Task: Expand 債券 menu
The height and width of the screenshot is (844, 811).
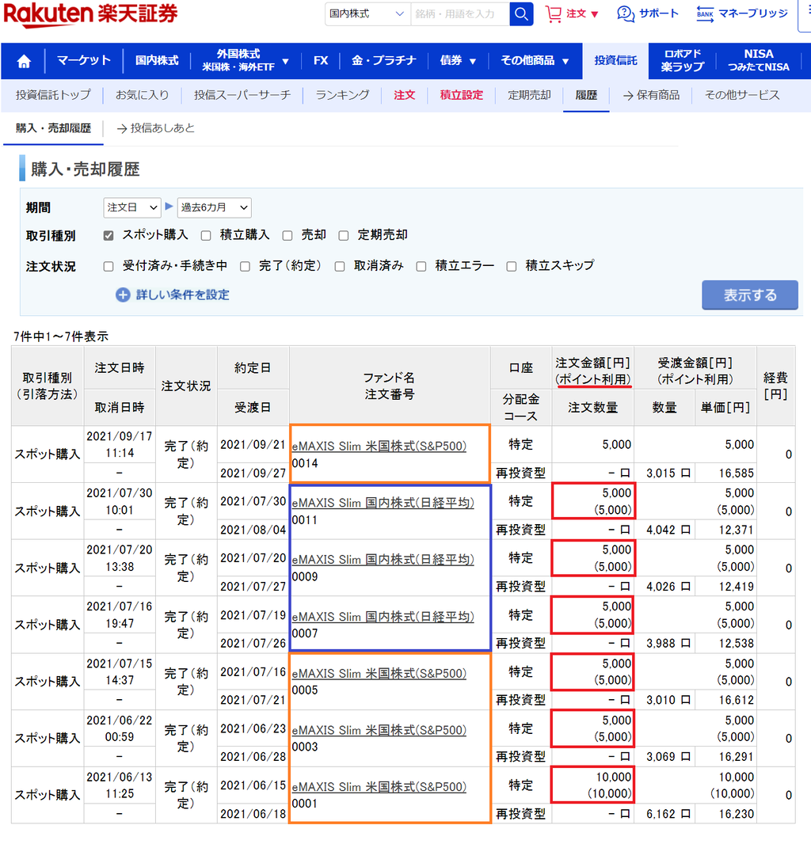Action: pos(458,61)
